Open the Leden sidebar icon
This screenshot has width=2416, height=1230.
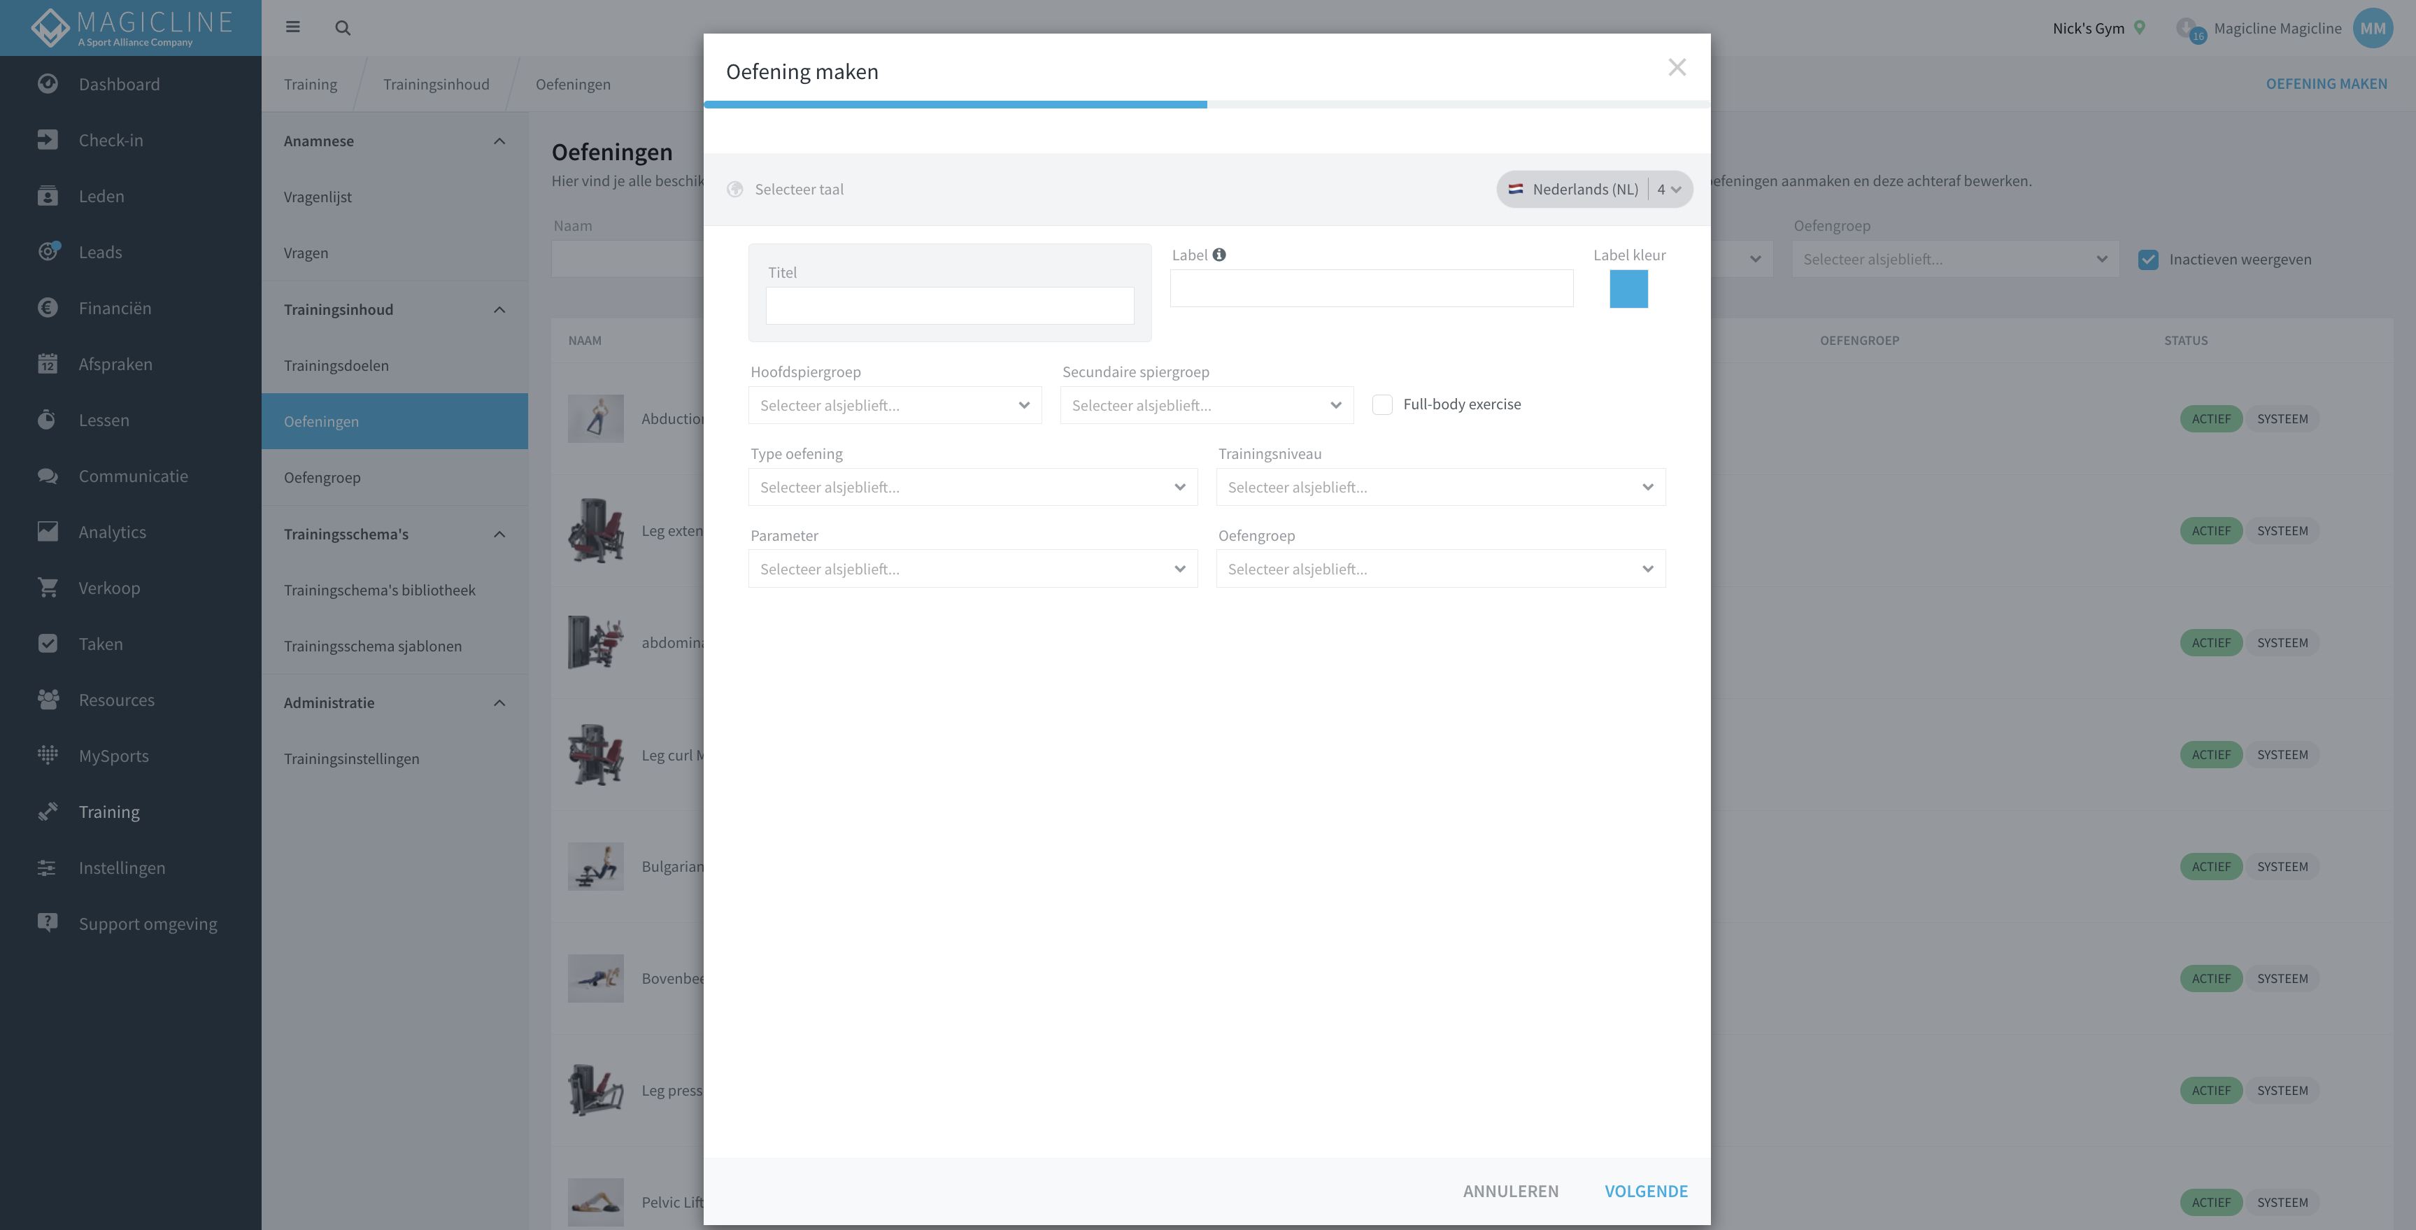coord(48,196)
